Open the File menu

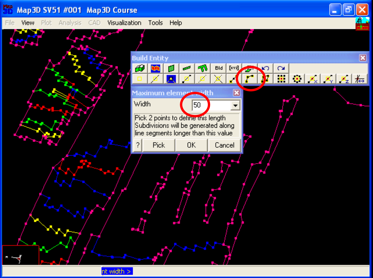tap(10, 23)
